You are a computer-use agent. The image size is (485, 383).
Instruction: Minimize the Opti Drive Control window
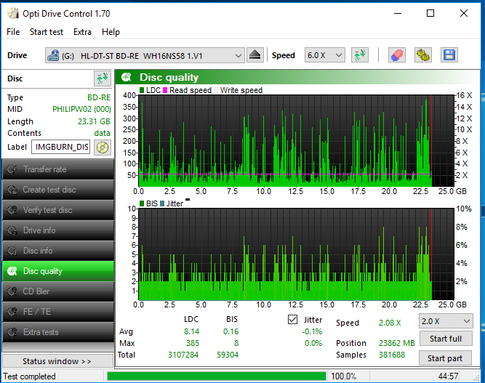398,13
